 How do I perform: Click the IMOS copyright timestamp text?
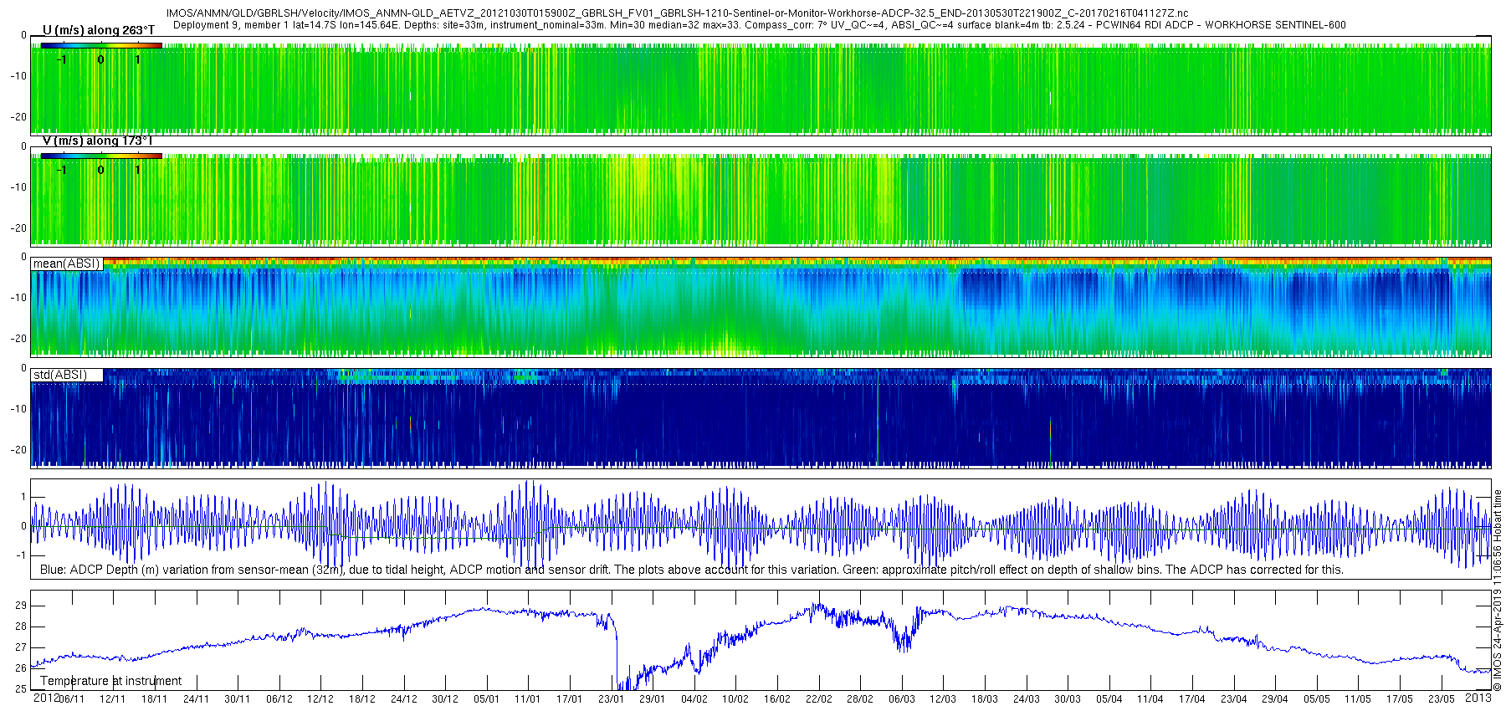[x=1498, y=590]
